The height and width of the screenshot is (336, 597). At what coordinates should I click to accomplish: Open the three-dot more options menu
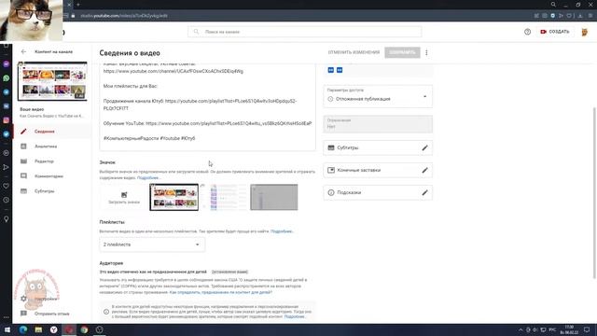[x=426, y=52]
